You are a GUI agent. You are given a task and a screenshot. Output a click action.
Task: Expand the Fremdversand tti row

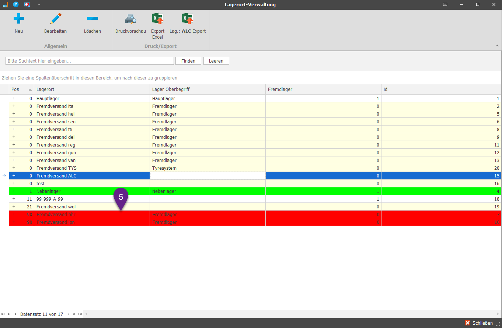pyautogui.click(x=14, y=129)
